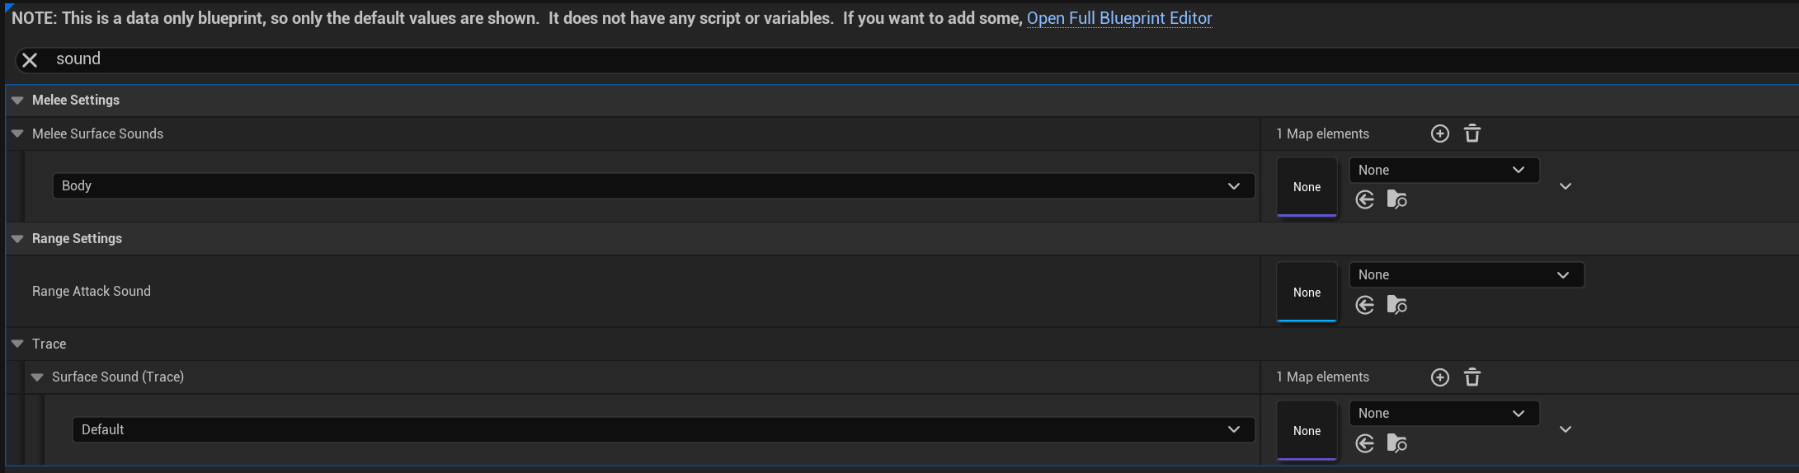This screenshot has height=473, width=1799.
Task: Browse to Default trace sound asset
Action: coord(1397,443)
